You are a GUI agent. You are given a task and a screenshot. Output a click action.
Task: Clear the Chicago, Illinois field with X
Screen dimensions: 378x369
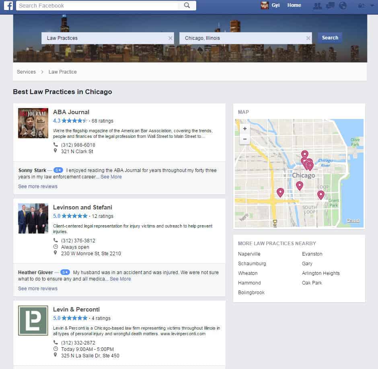308,38
